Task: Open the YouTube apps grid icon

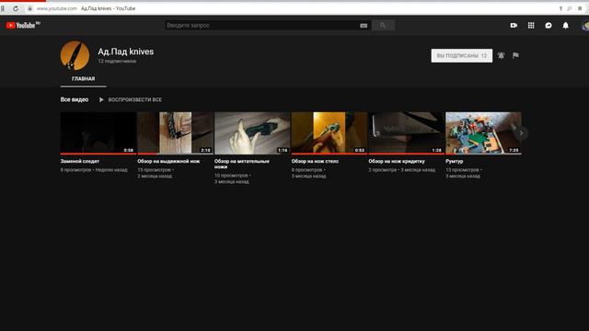Action: tap(531, 25)
